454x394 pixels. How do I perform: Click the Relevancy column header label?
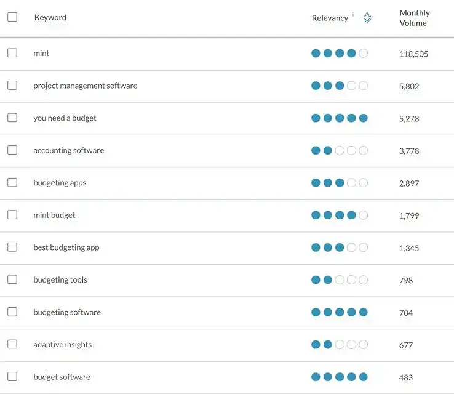(x=330, y=18)
